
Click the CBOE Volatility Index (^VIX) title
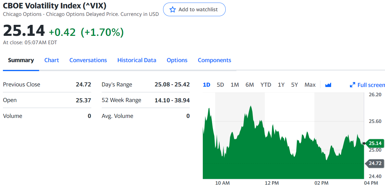point(54,5)
